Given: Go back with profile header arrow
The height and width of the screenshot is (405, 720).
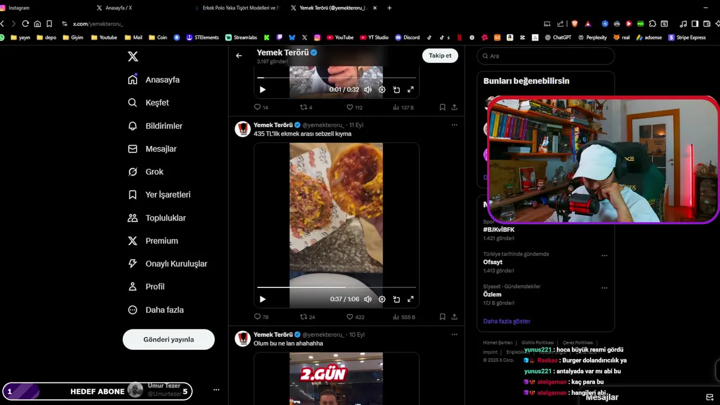Looking at the screenshot, I should click(x=238, y=56).
